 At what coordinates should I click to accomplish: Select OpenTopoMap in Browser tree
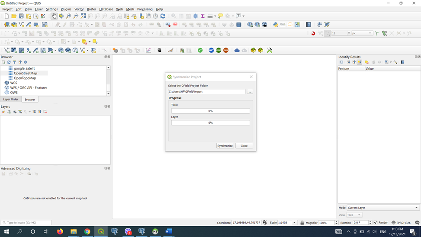click(x=25, y=78)
